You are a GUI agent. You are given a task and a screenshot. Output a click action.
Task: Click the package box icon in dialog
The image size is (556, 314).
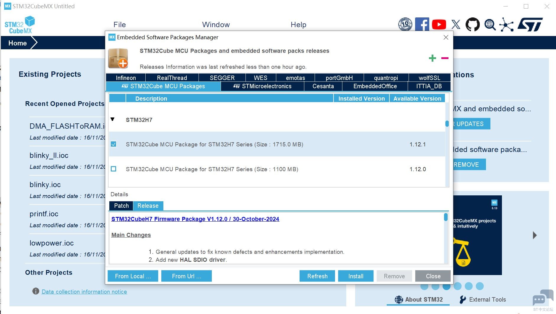118,58
